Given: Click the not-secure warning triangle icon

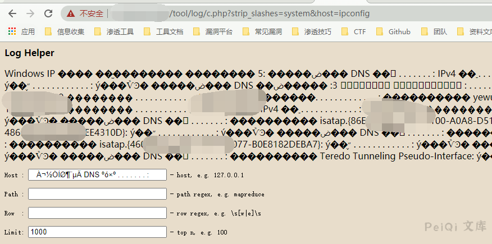Looking at the screenshot, I should point(71,13).
